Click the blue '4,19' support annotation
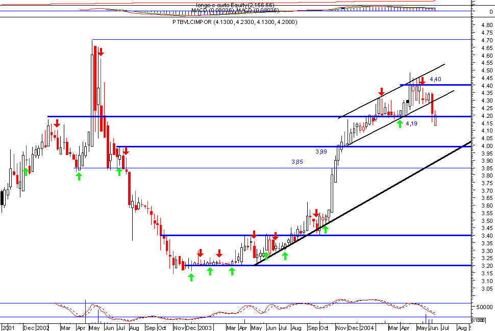The image size is (495, 331). coord(411,123)
